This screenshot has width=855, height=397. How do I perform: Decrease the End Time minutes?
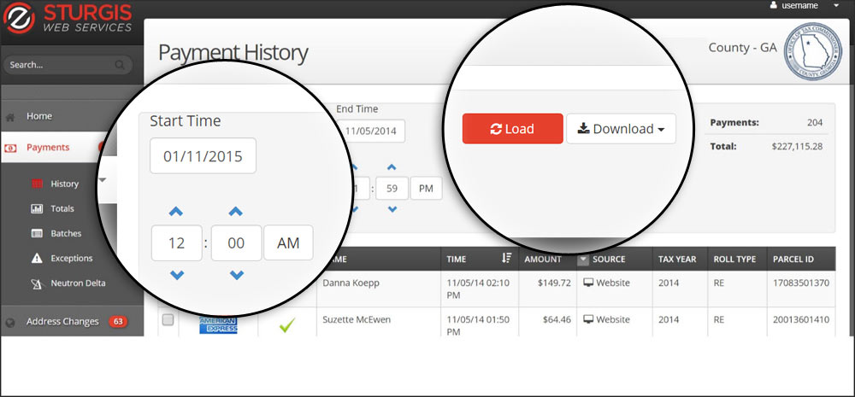[392, 209]
